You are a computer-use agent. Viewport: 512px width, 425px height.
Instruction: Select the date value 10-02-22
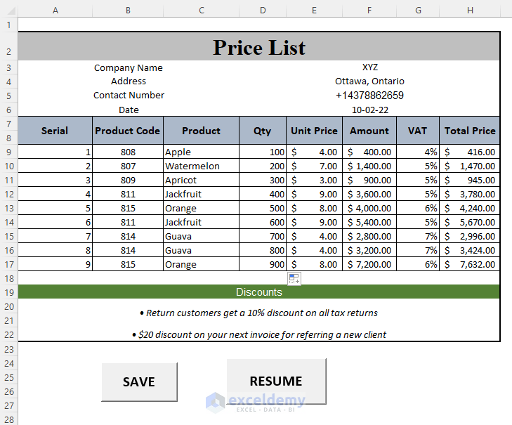point(370,110)
